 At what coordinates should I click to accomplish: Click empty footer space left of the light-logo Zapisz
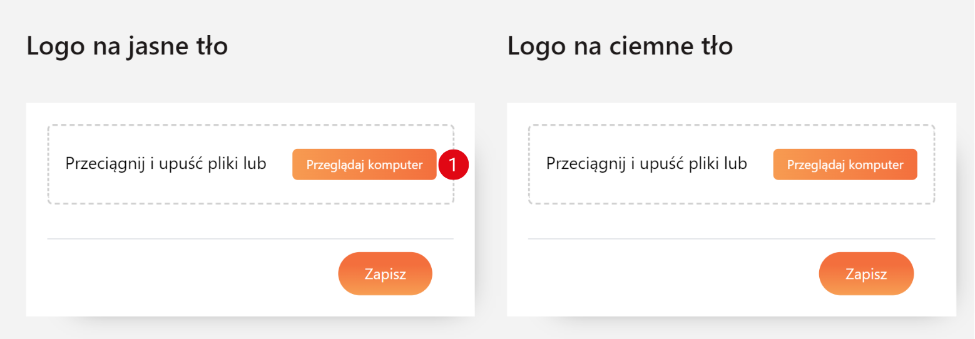pyautogui.click(x=188, y=274)
